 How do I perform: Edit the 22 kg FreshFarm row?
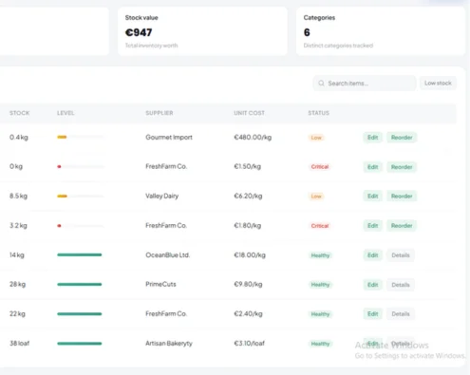[x=372, y=314]
